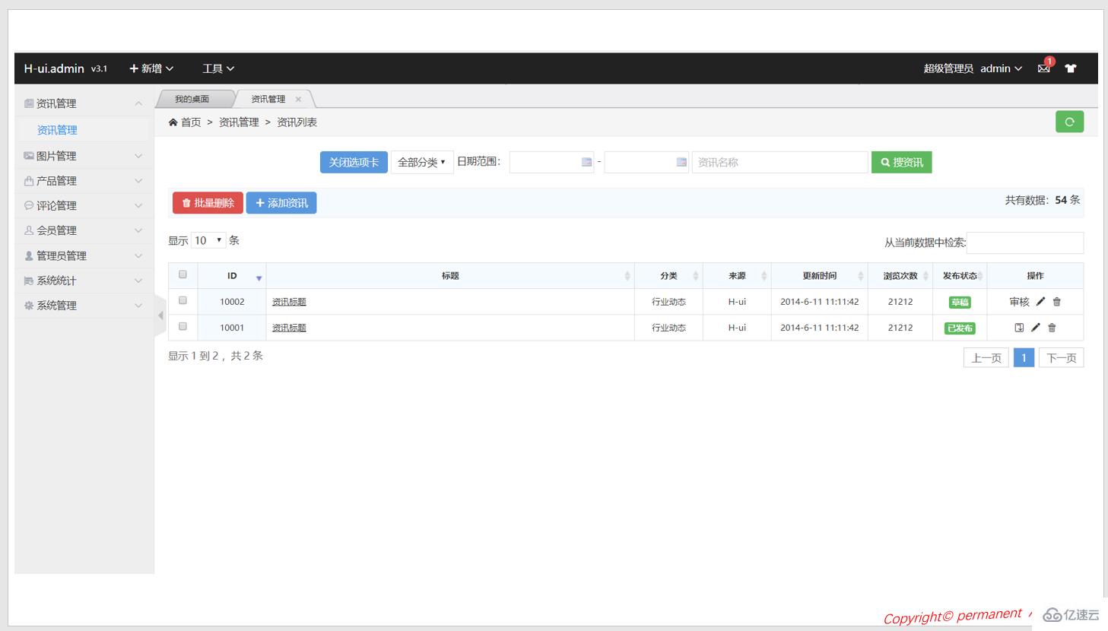Screen dimensions: 1108x631
Task: Click the 资讯名称 search input
Action: (779, 162)
